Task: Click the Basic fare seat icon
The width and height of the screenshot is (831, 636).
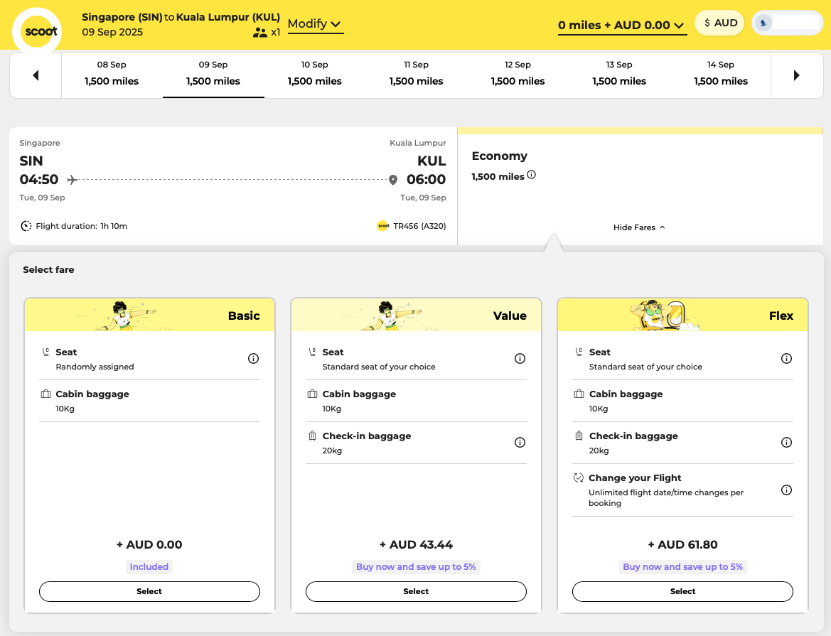Action: pyautogui.click(x=46, y=352)
